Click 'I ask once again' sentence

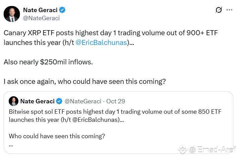click(85, 82)
